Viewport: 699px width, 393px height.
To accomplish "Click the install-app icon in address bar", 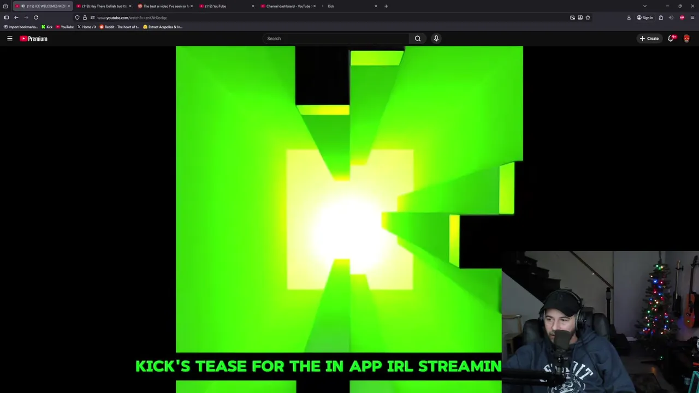I will coord(580,17).
